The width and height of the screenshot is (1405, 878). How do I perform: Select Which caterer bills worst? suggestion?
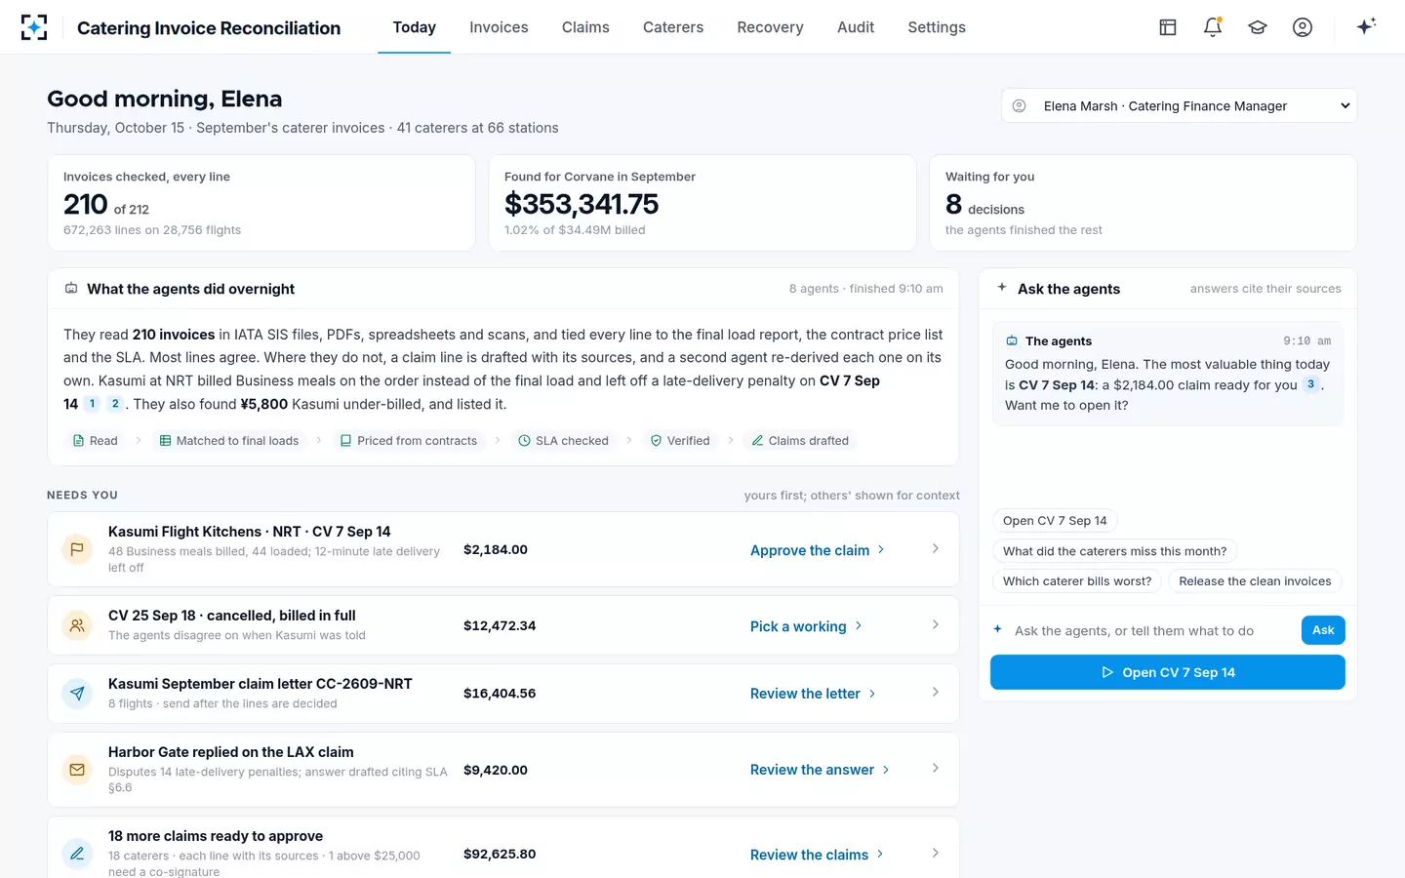point(1076,581)
